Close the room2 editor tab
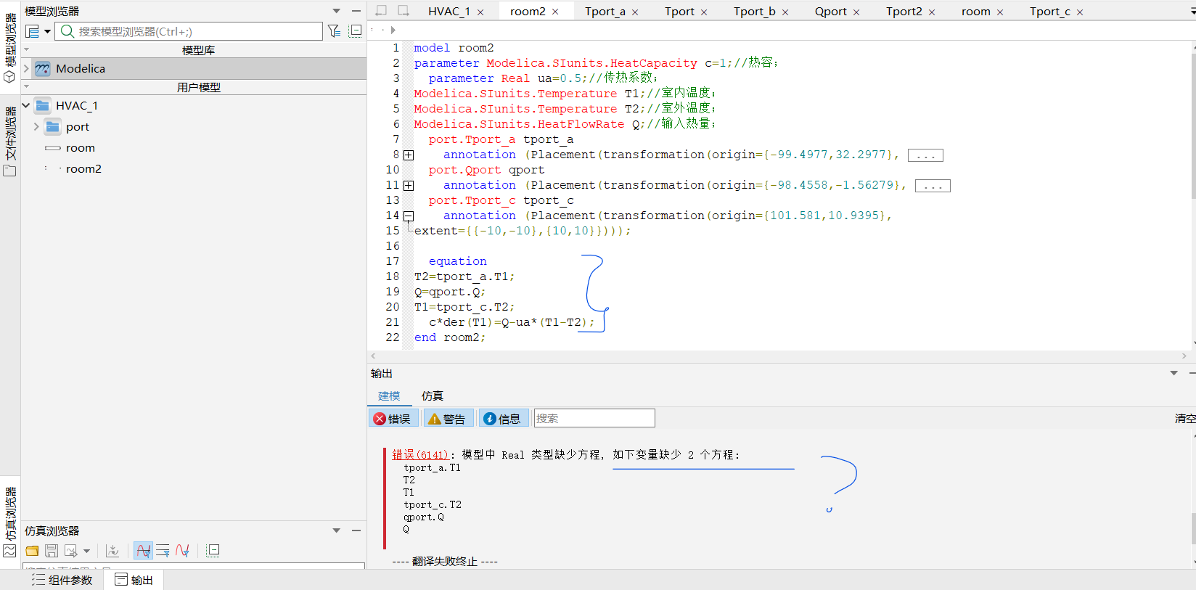This screenshot has height=590, width=1196. click(555, 12)
